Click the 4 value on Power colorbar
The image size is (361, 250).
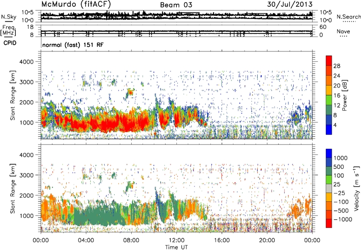335,125
